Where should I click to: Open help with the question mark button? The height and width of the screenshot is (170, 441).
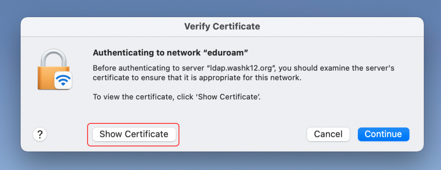40,134
